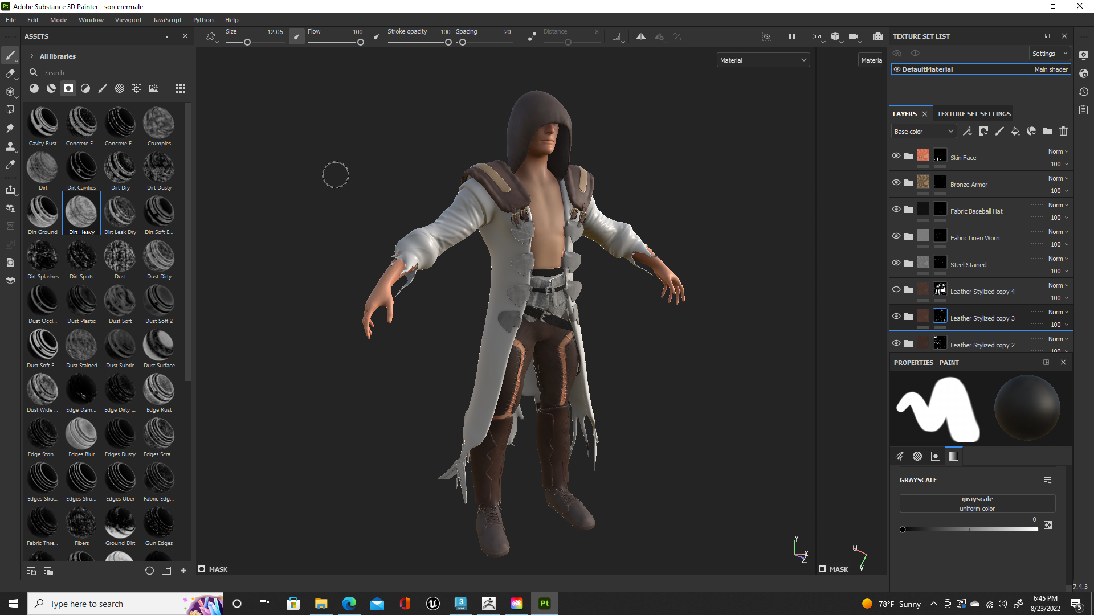Open Microsoft Edge from taskbar

pyautogui.click(x=349, y=604)
